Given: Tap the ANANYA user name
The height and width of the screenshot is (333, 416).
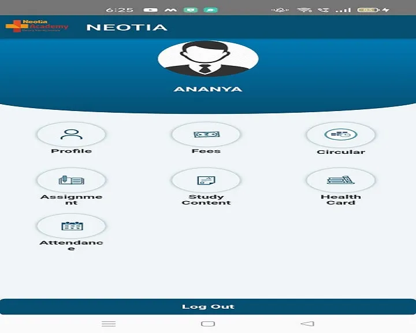Looking at the screenshot, I should click(x=208, y=89).
